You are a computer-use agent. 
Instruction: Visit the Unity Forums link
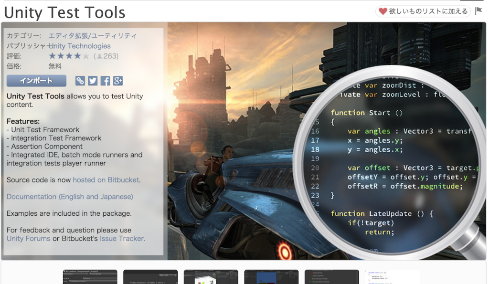[x=28, y=239]
